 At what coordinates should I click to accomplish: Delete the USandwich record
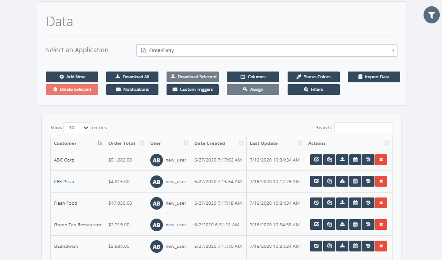(x=381, y=246)
